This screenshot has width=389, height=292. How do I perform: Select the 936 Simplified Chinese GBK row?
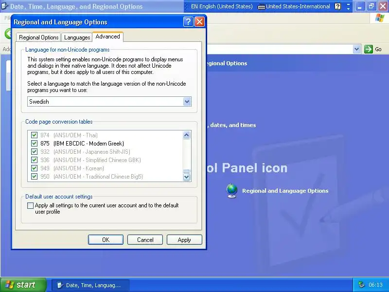(x=90, y=160)
